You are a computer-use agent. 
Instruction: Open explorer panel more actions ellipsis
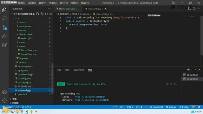point(49,9)
